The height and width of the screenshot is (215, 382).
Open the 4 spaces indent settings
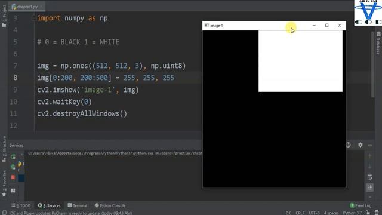(331, 213)
